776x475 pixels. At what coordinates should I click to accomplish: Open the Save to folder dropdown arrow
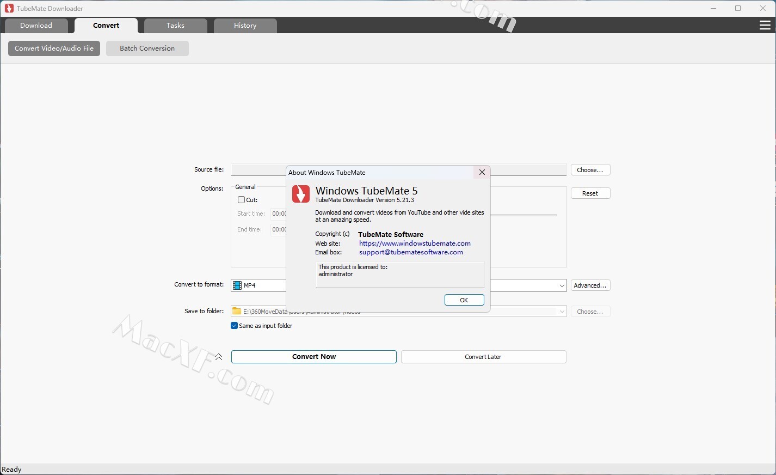[562, 312]
